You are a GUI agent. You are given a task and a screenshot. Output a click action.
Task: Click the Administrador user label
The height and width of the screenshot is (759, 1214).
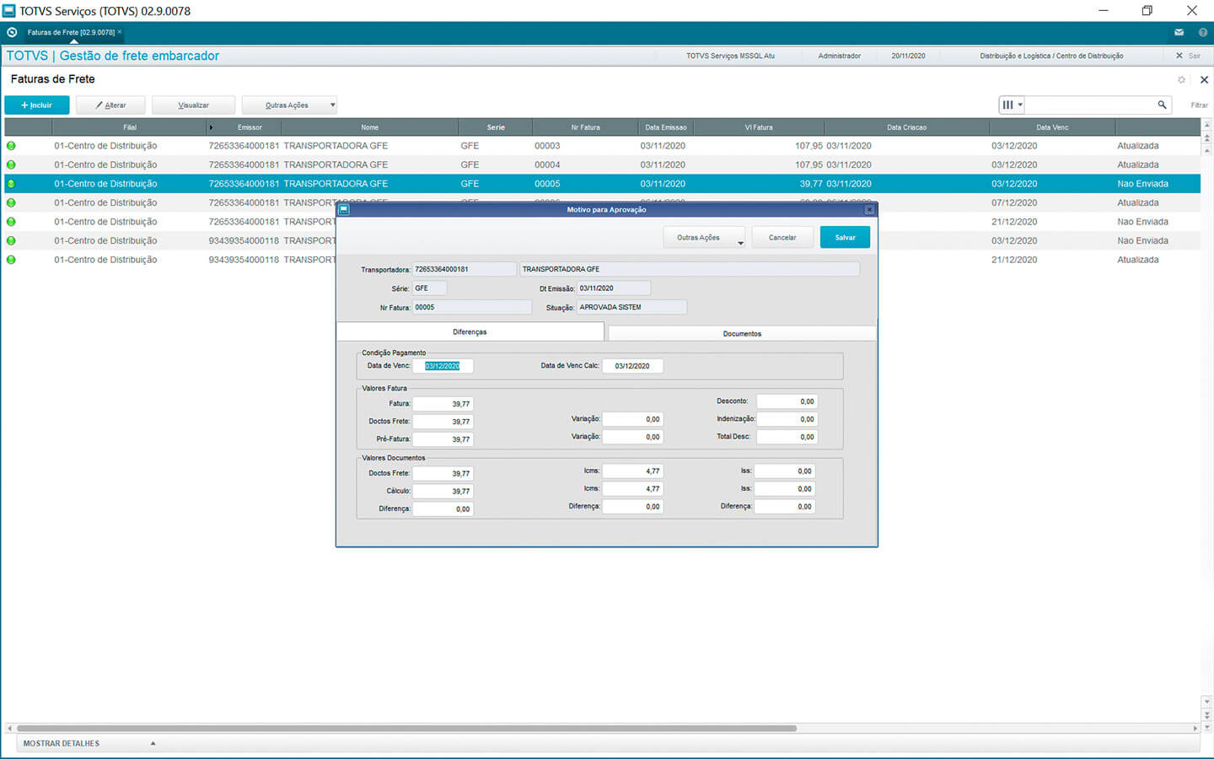click(x=839, y=56)
